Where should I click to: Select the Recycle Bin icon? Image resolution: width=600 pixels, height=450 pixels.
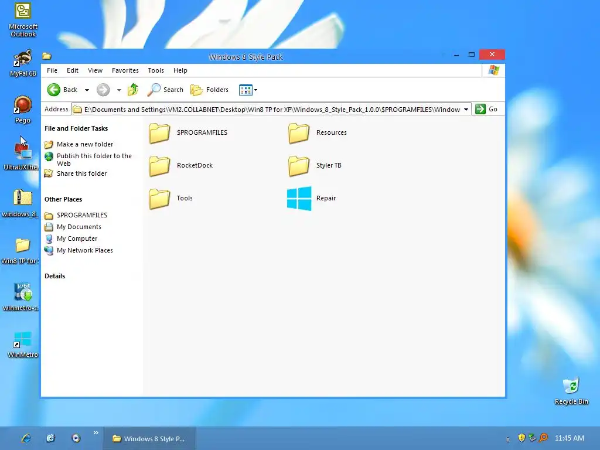tap(571, 391)
